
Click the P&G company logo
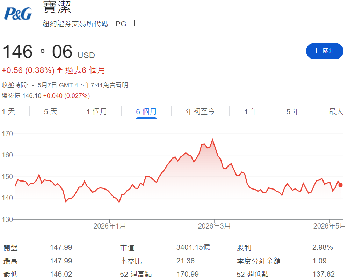click(x=18, y=14)
